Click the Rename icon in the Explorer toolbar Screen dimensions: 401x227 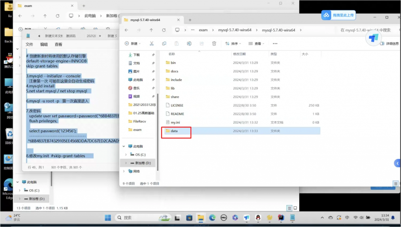(x=190, y=44)
